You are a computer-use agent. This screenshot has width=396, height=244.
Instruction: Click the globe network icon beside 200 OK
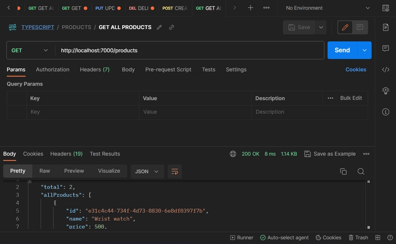point(233,154)
